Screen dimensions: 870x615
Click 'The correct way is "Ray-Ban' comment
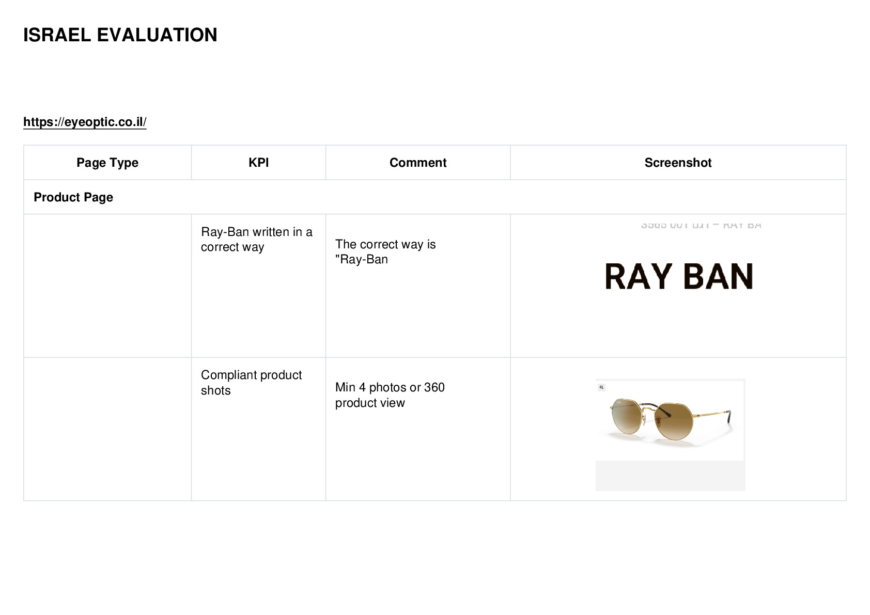click(385, 252)
